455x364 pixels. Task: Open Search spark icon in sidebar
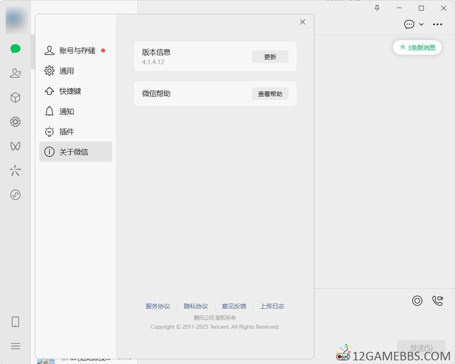(15, 170)
